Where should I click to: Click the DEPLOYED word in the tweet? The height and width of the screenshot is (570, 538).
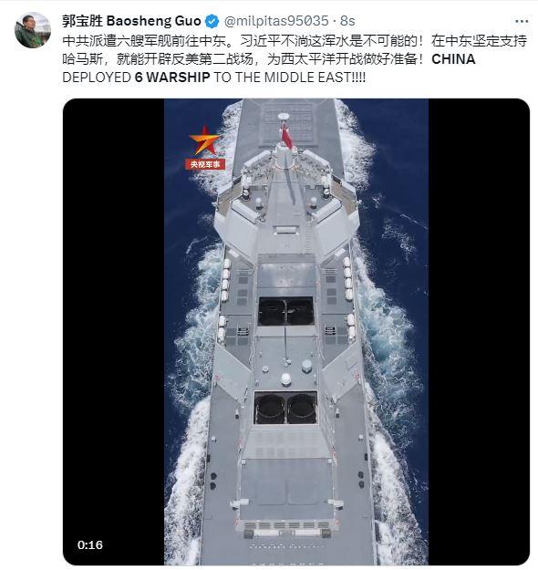click(x=97, y=78)
